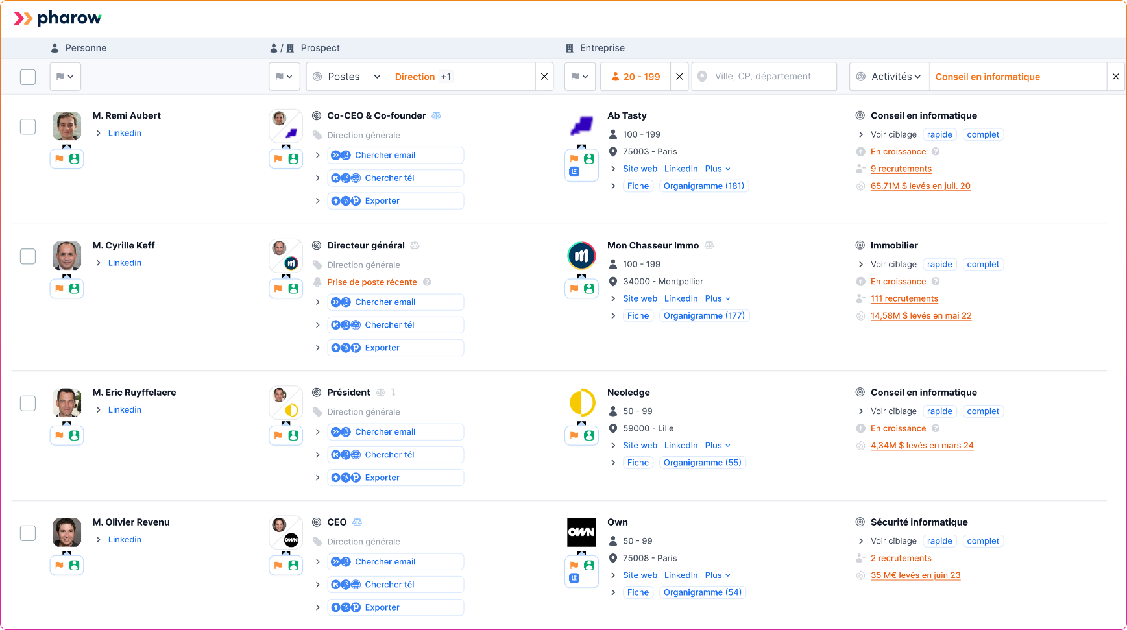Open the Prospect flag filter dropdown

coord(285,77)
